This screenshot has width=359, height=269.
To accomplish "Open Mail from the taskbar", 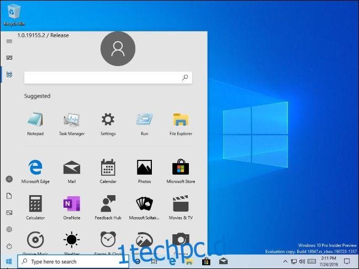I will tap(223, 261).
